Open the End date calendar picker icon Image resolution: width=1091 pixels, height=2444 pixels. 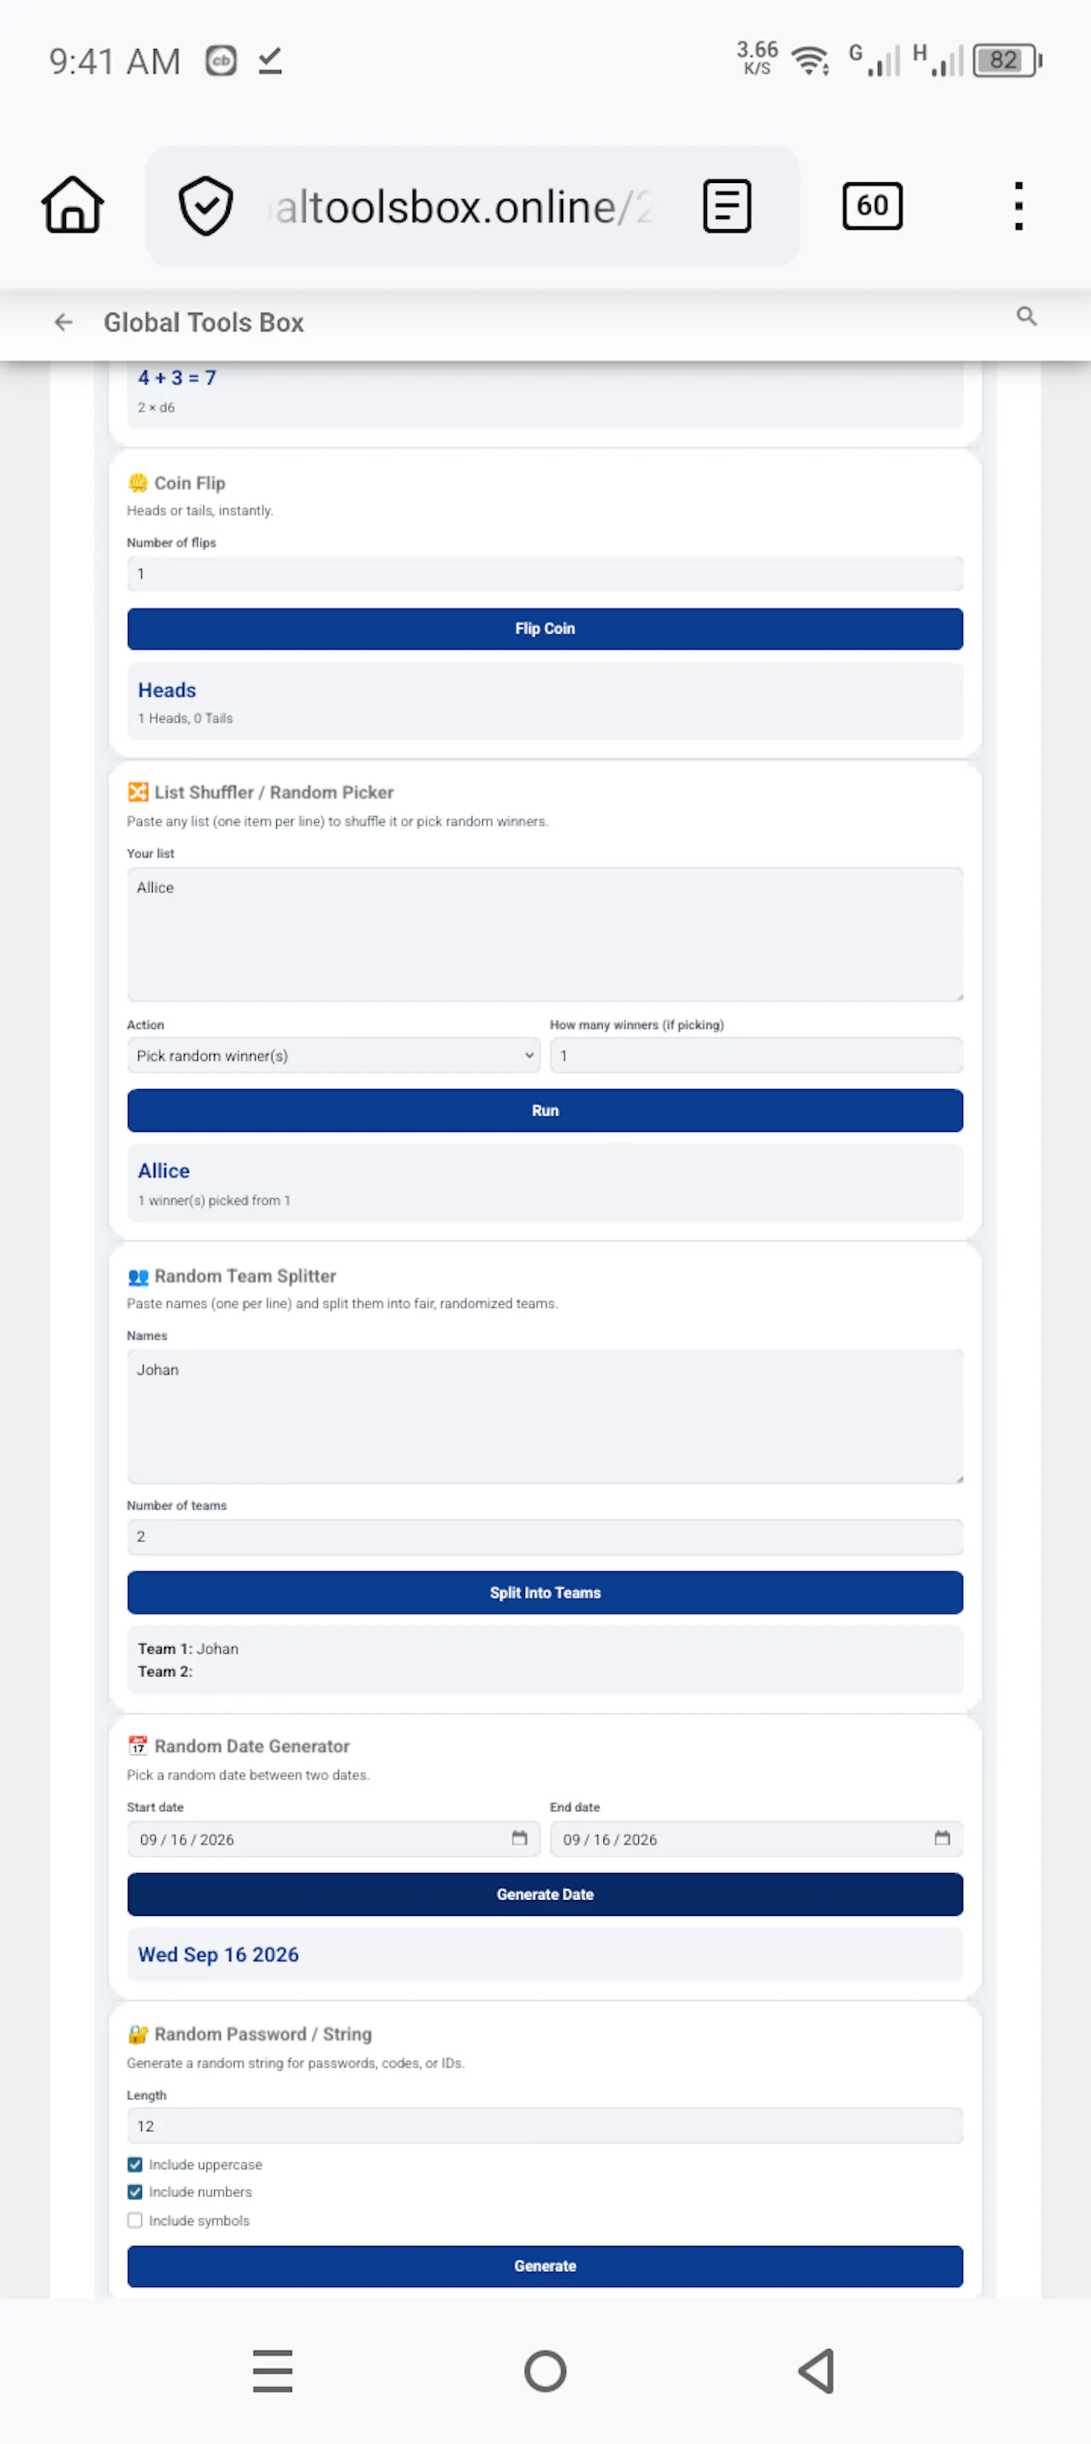(942, 1837)
